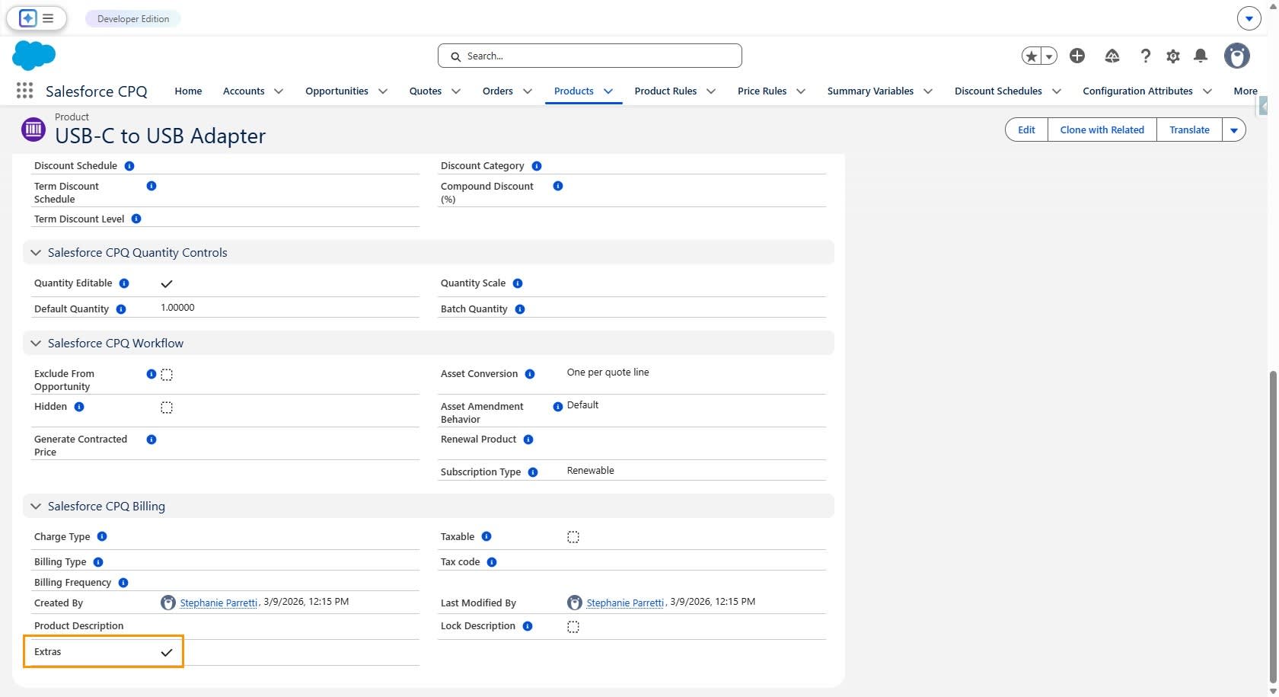The width and height of the screenshot is (1279, 697).
Task: Click the Tax code info icon
Action: [492, 562]
